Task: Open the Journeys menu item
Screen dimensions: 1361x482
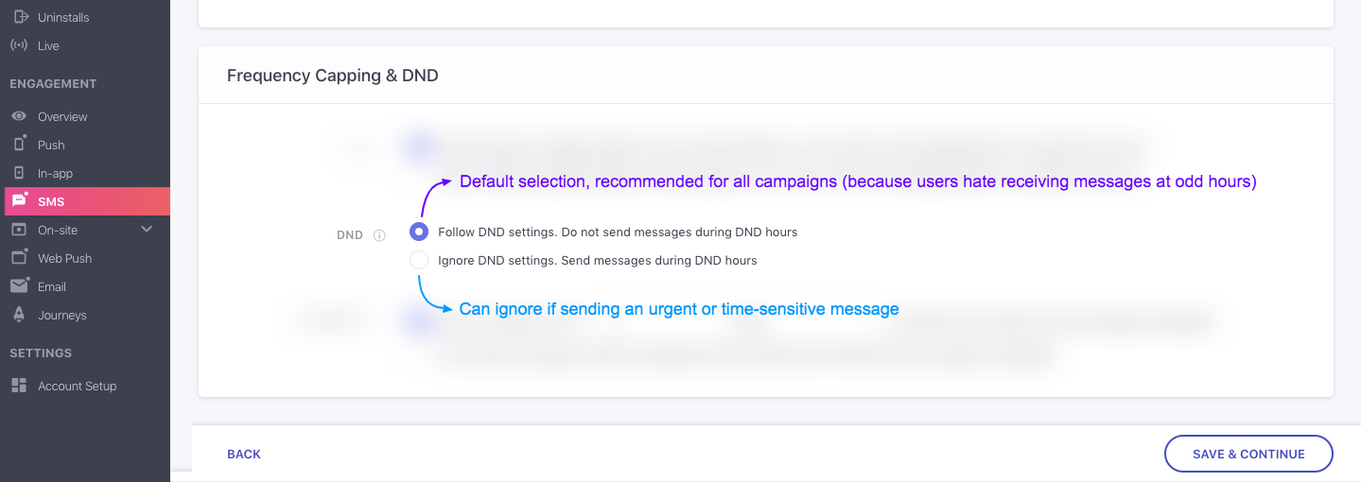Action: 62,315
